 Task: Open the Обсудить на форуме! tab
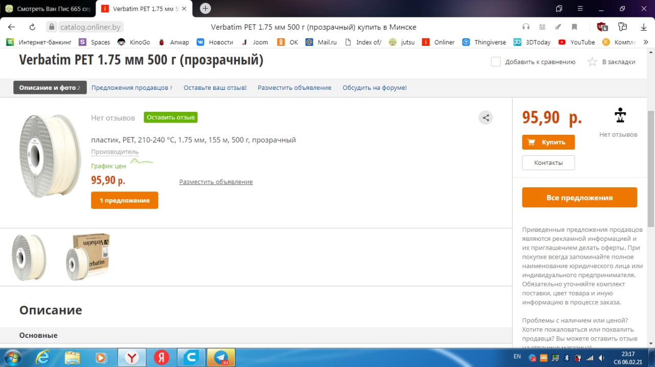tap(375, 88)
